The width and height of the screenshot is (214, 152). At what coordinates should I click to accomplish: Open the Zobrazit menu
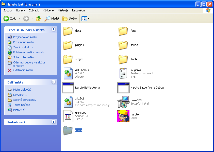34,10
